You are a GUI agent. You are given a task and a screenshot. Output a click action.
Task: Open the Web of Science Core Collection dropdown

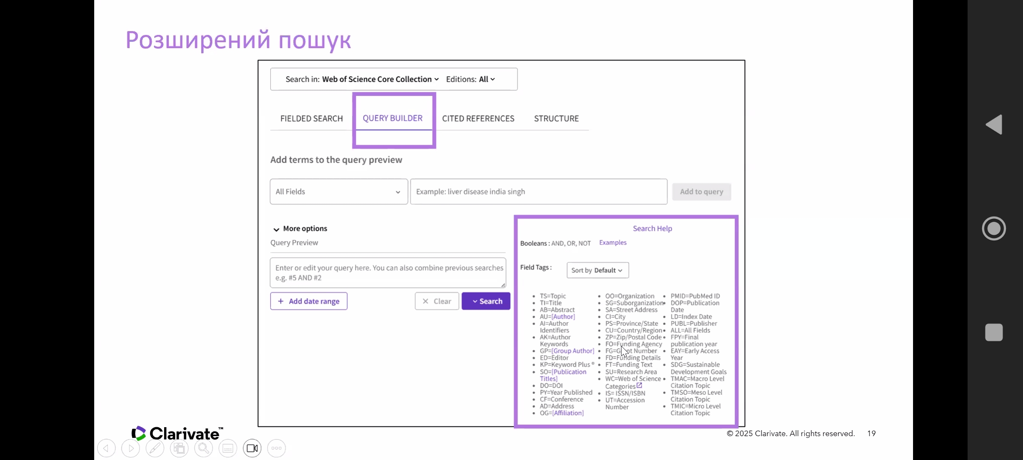(380, 79)
